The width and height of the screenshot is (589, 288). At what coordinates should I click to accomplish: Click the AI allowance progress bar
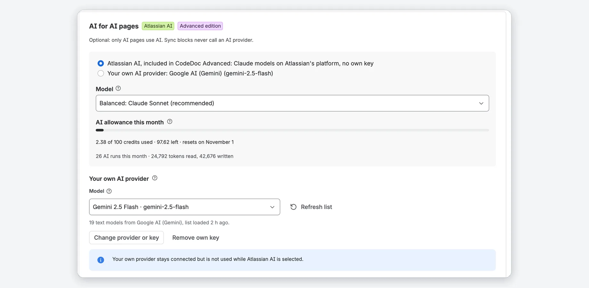tap(292, 130)
